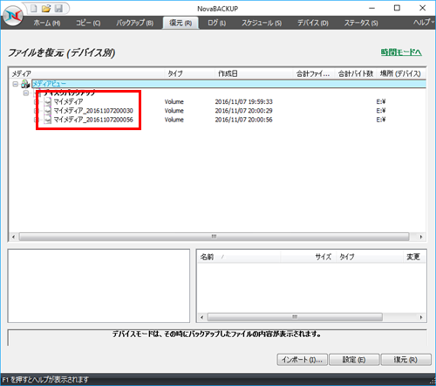Select マイメディア_20161107200056 volume icon
The width and height of the screenshot is (436, 386).
click(x=48, y=120)
